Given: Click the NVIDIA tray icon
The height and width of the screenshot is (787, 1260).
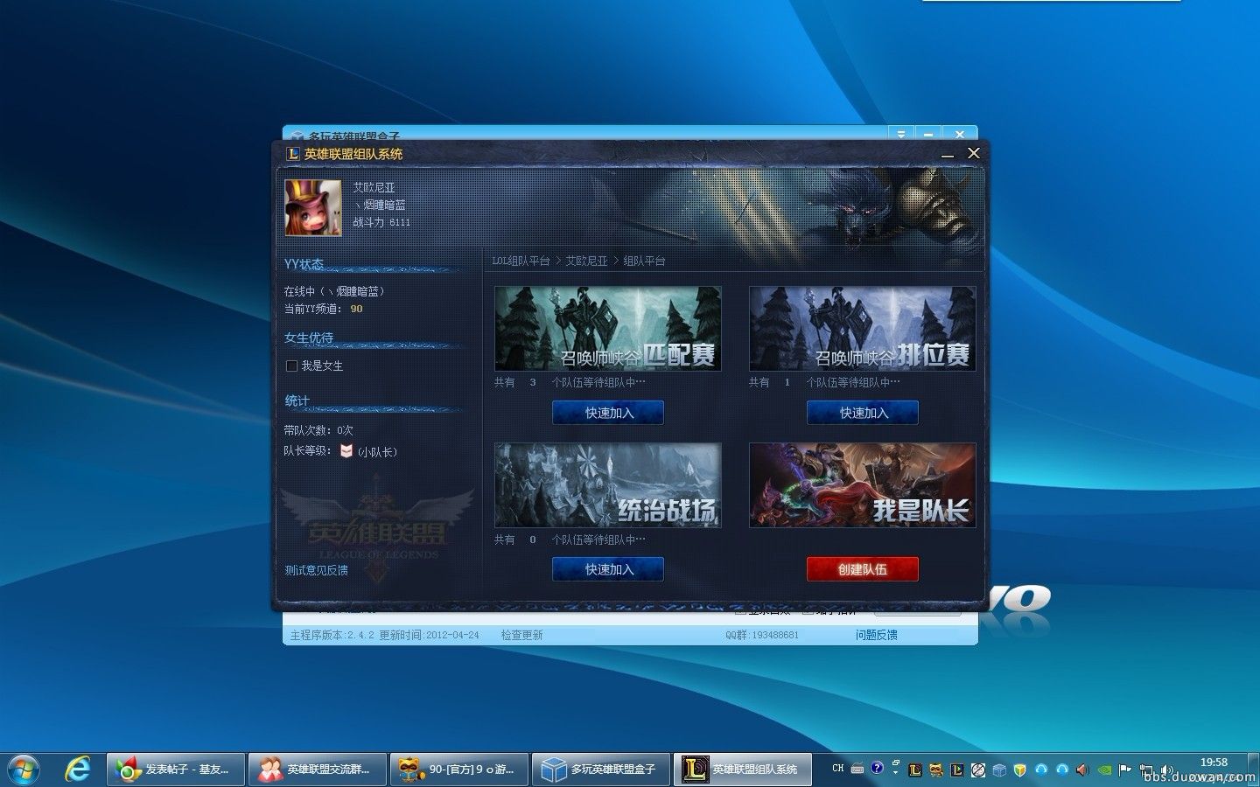Looking at the screenshot, I should (x=1104, y=770).
